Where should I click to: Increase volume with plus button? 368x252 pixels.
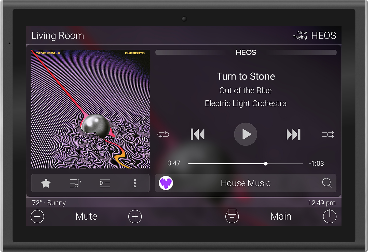coord(135,217)
